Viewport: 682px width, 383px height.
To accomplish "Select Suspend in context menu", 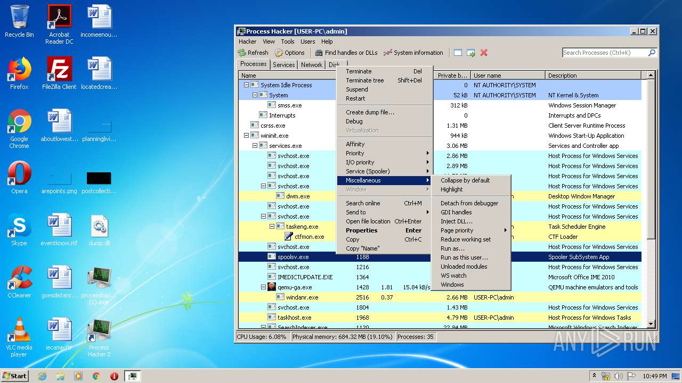I will 384,89.
